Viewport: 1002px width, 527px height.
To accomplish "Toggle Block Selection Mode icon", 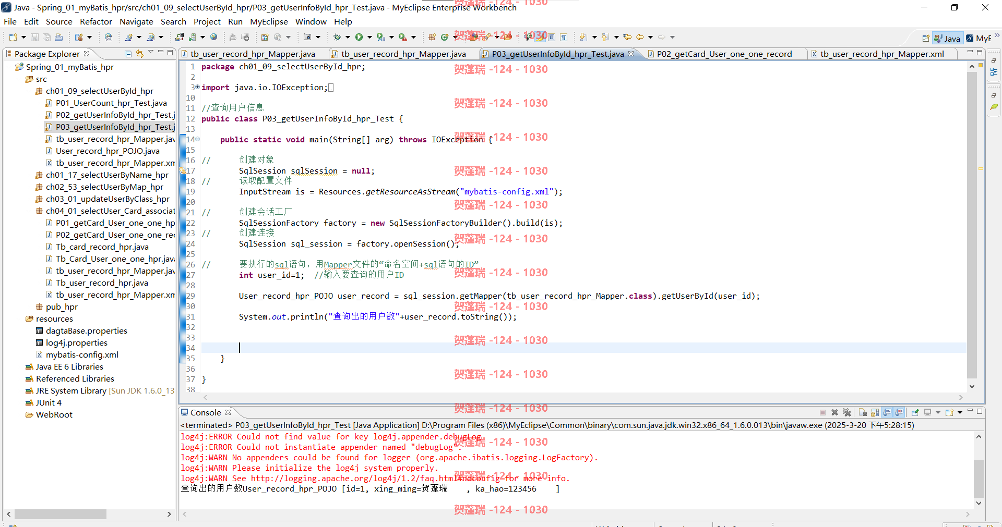I will (x=552, y=37).
